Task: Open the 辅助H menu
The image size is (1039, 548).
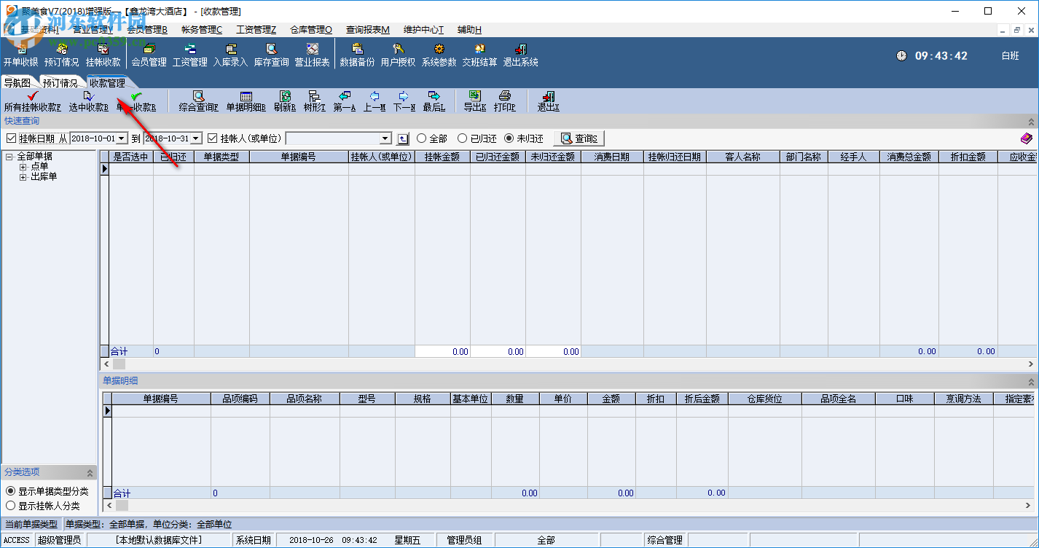Action: (469, 30)
